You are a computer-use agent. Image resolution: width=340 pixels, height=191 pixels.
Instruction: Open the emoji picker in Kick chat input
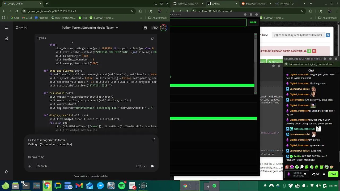pos(305,174)
